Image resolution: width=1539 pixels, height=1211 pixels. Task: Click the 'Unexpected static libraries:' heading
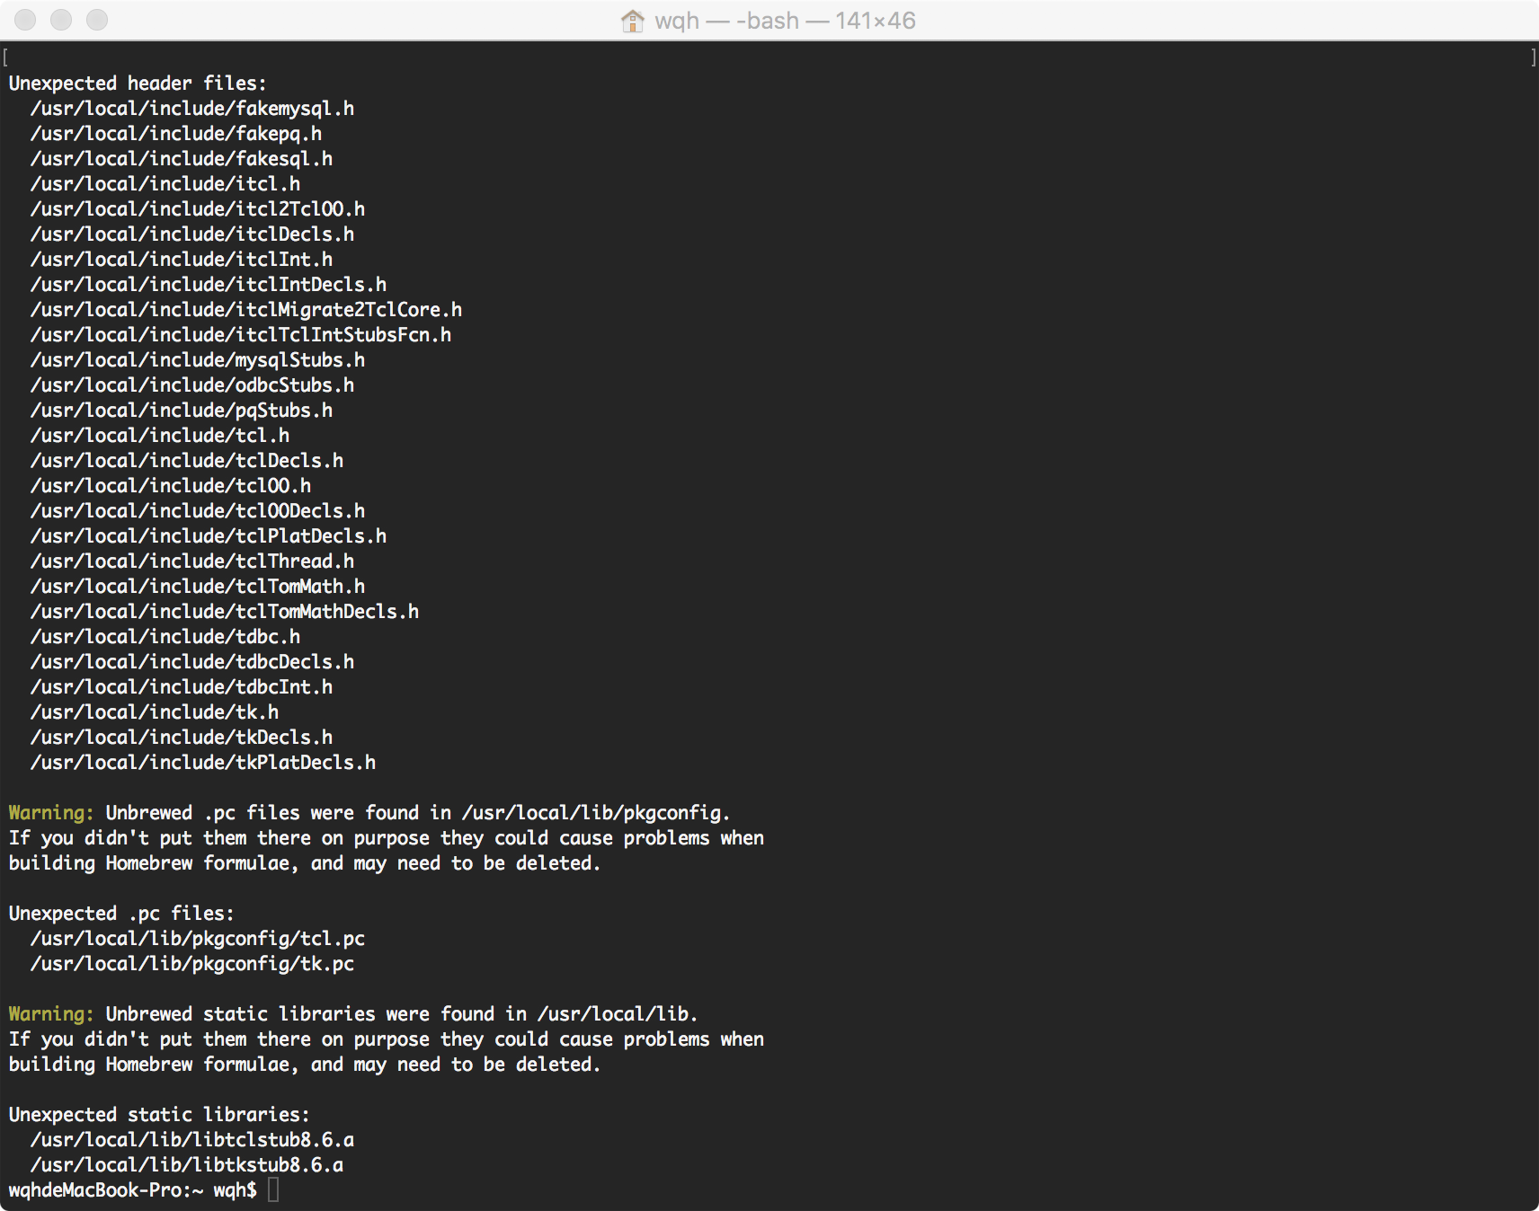tap(159, 1115)
